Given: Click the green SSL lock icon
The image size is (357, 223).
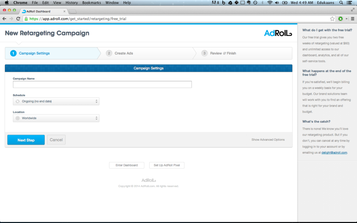Looking at the screenshot, I should pyautogui.click(x=26, y=19).
